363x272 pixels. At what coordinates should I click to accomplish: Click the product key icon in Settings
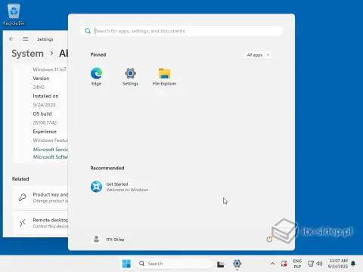point(22,197)
